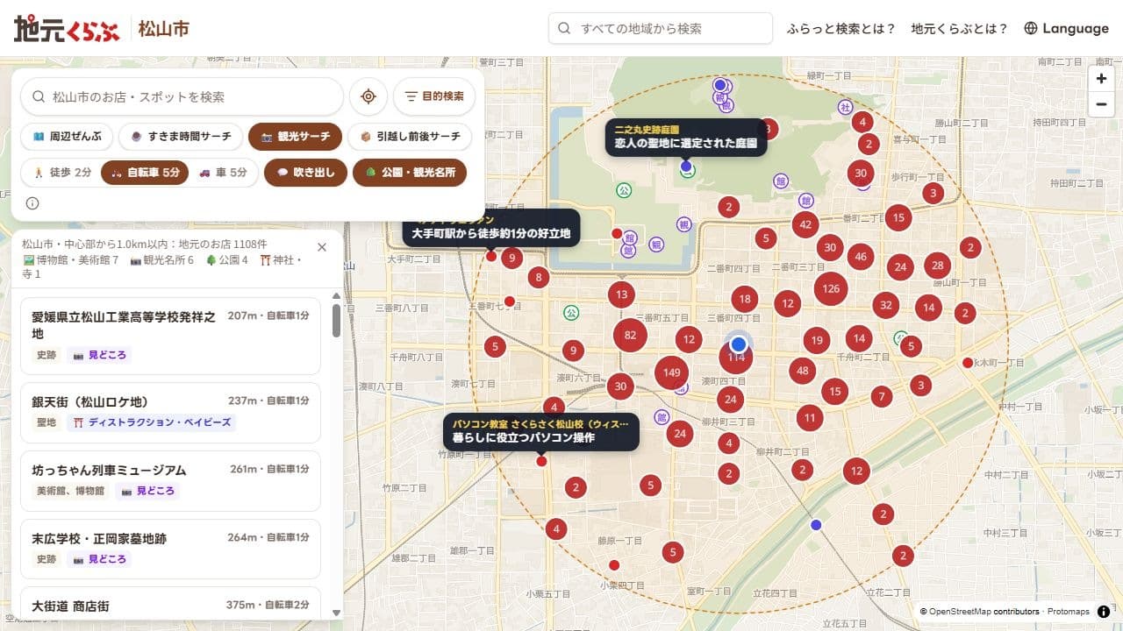Screen dimensions: 1123x631
Task: Open the Language selector
Action: pyautogui.click(x=1066, y=28)
